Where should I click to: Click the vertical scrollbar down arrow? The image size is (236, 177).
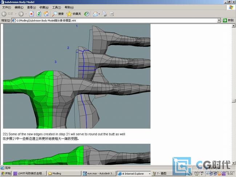pos(233,162)
